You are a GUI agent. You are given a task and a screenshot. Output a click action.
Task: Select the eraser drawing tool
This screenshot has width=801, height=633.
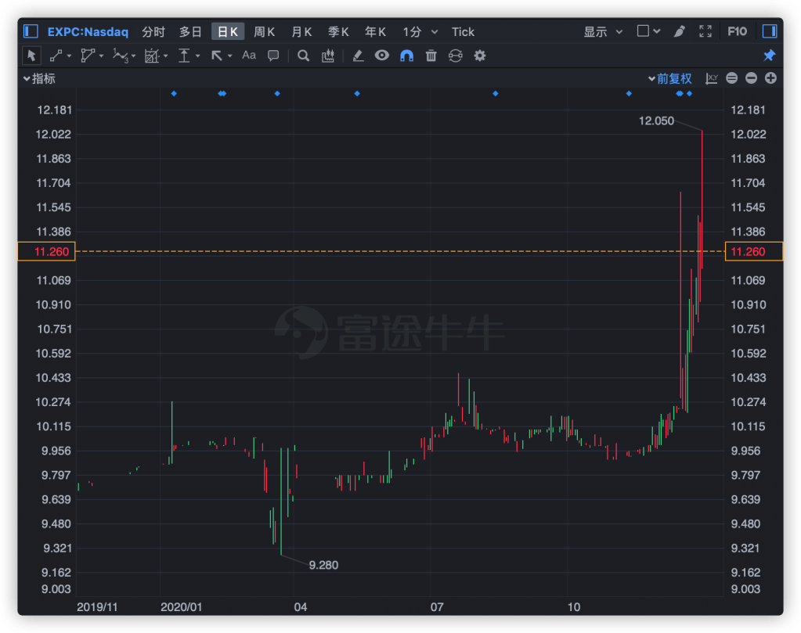358,56
